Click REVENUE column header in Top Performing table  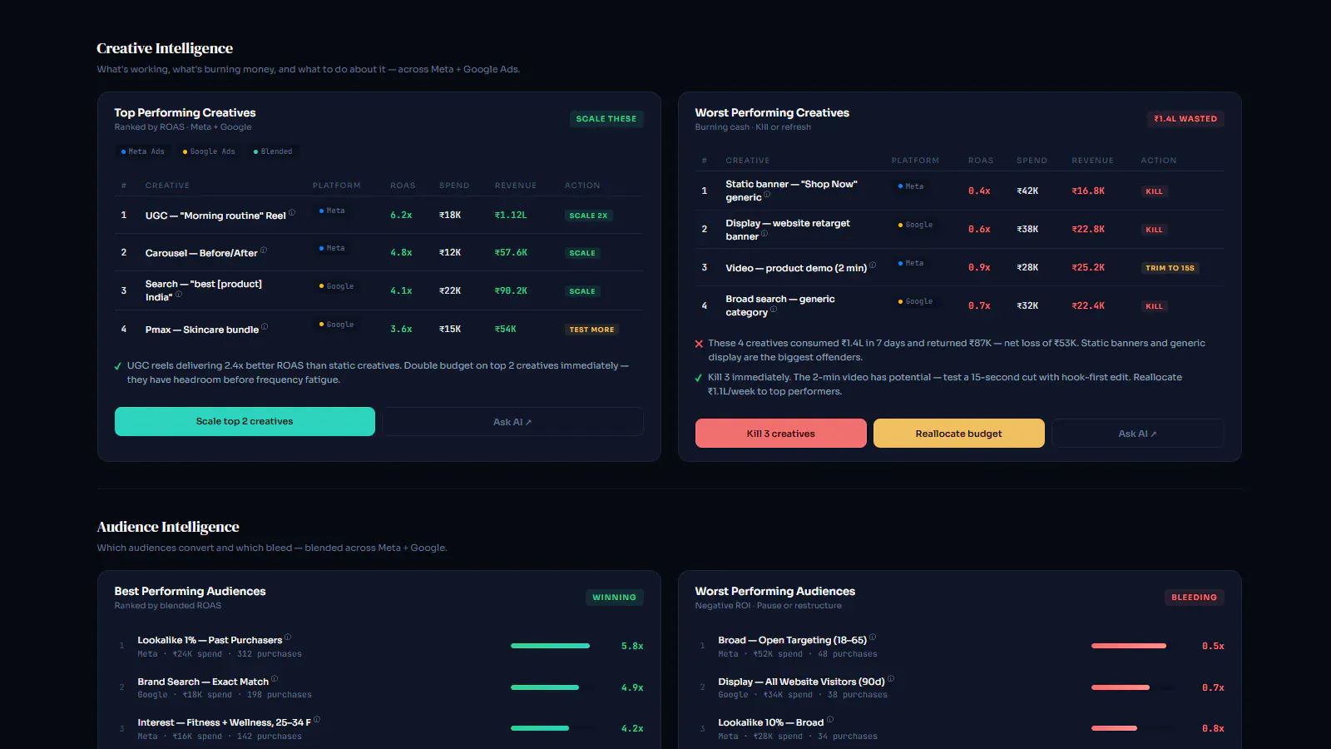coord(516,186)
